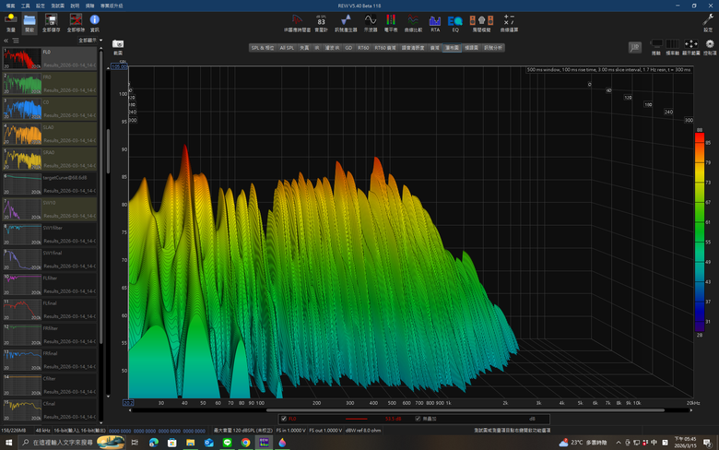Collapse the measurements side panel
This screenshot has height=450, width=719.
click(x=6, y=41)
